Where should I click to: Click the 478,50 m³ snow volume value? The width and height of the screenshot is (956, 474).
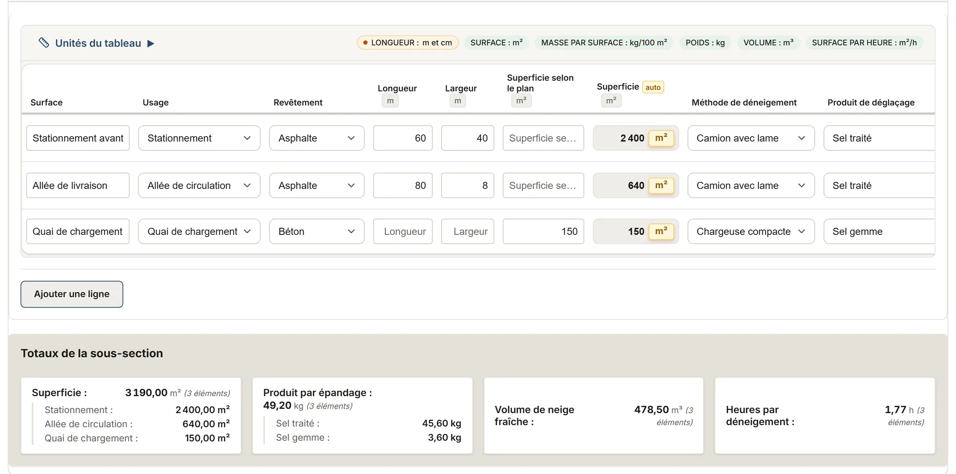(658, 410)
